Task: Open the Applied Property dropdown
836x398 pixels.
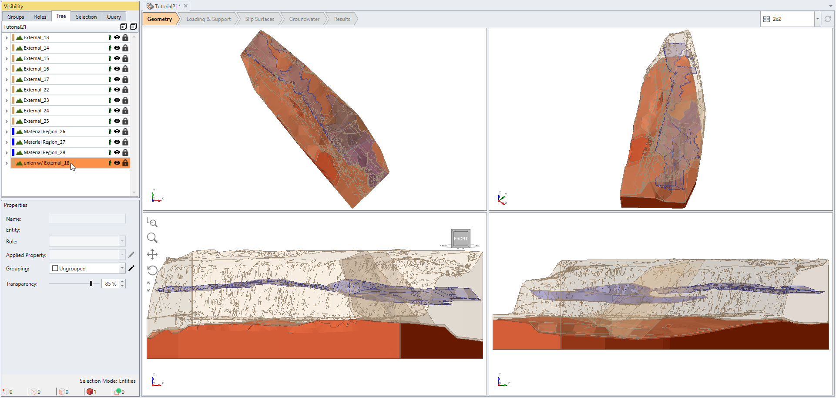Action: [x=122, y=255]
